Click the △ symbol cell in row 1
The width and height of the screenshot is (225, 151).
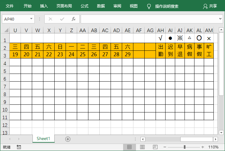(190, 38)
